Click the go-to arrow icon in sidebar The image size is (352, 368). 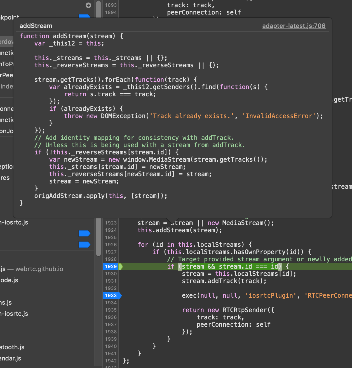point(88,5)
